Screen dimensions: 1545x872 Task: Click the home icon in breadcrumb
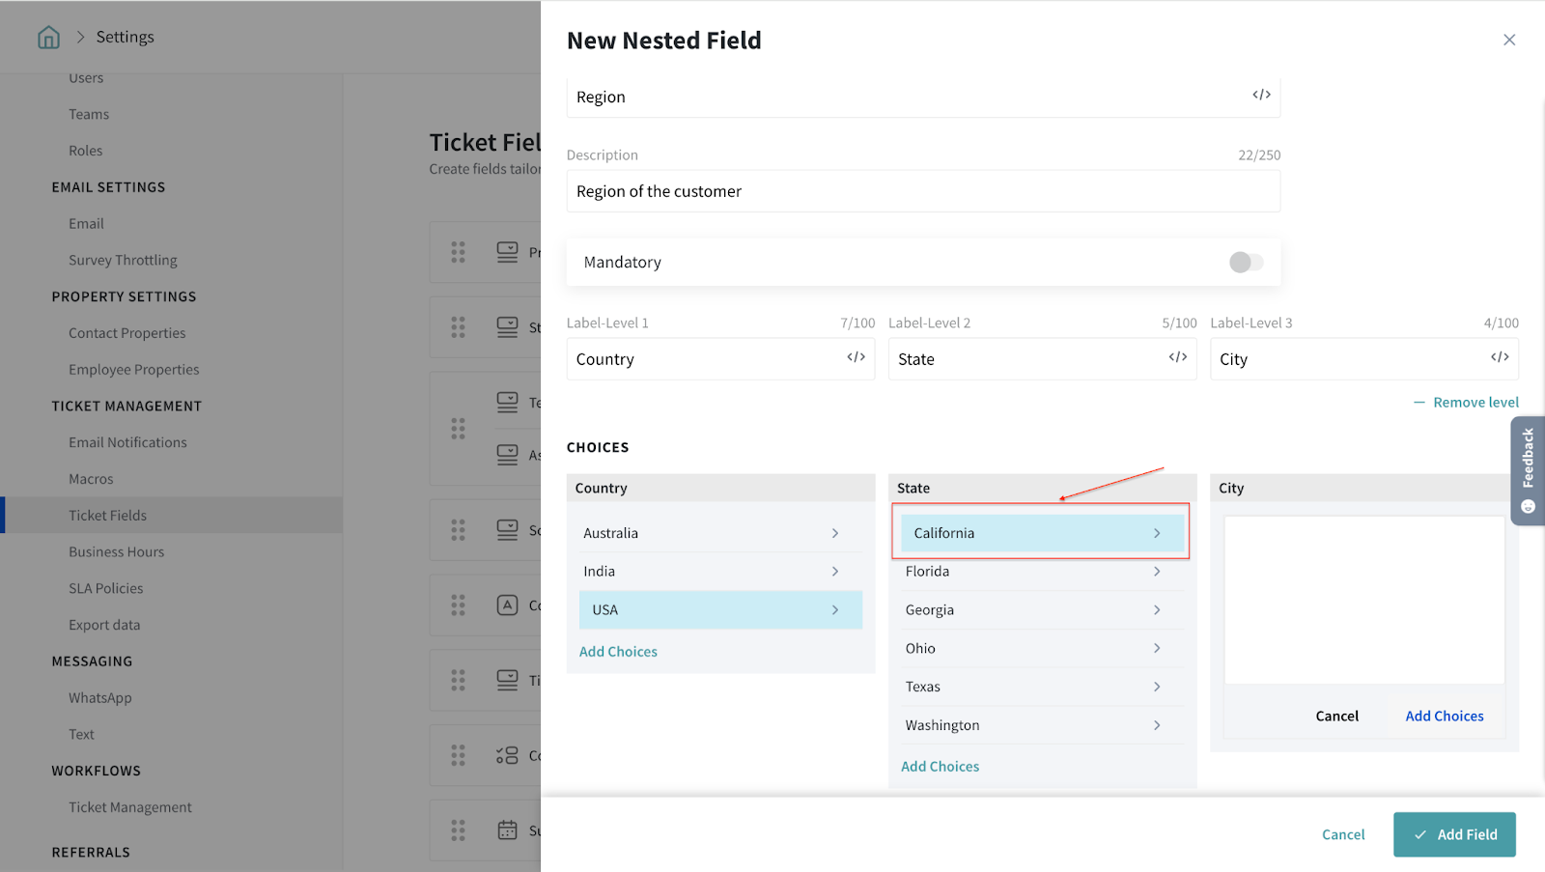[48, 38]
